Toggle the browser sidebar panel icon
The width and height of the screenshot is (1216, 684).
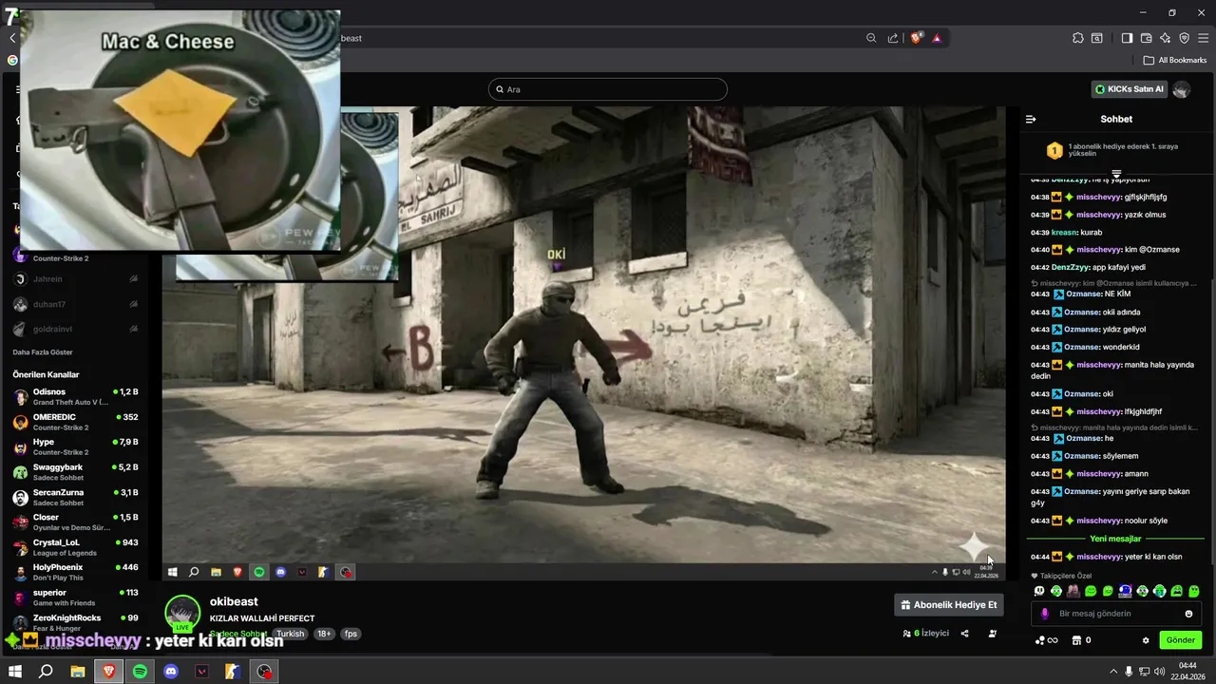pyautogui.click(x=1127, y=38)
